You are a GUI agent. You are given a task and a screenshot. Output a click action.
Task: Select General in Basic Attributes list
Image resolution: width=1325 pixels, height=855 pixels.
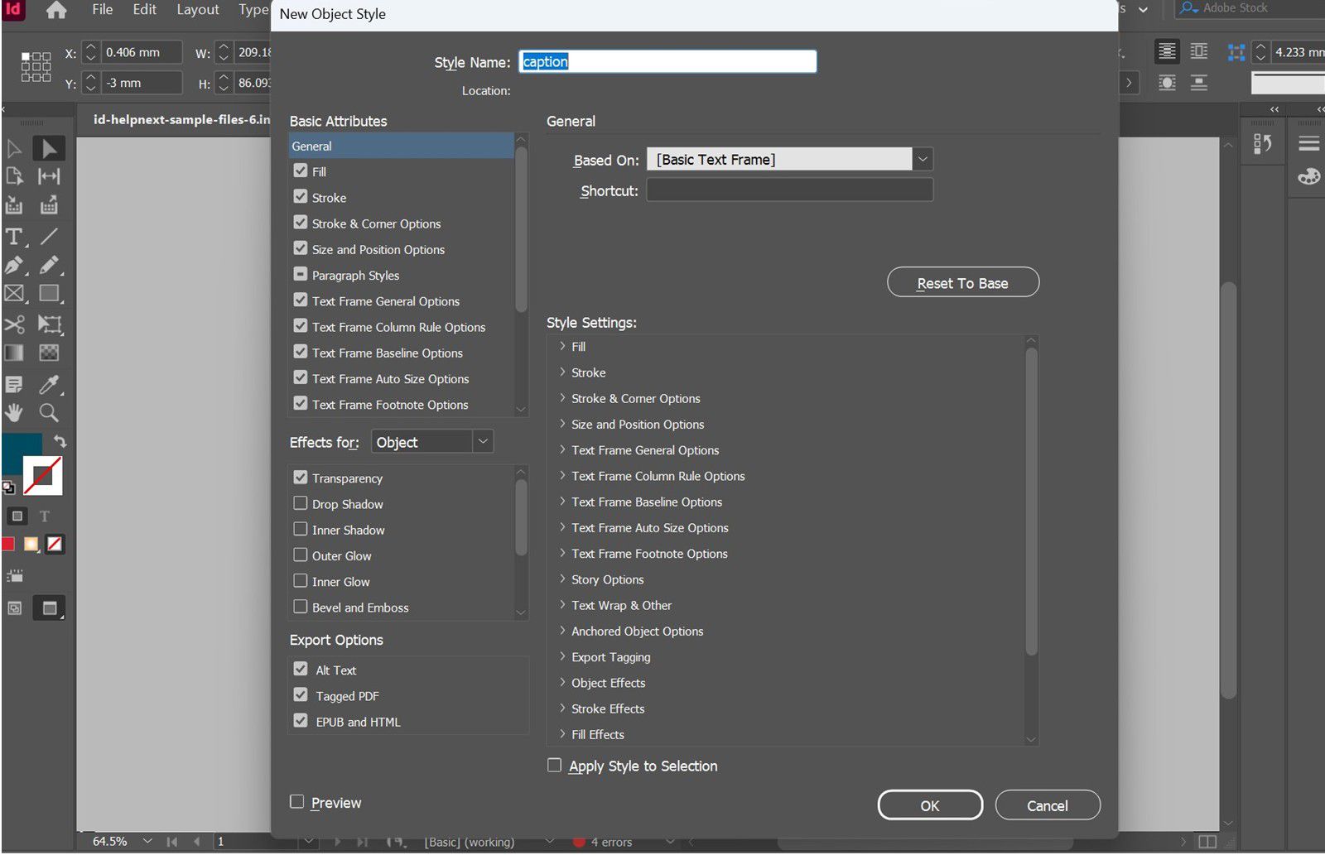pos(401,146)
